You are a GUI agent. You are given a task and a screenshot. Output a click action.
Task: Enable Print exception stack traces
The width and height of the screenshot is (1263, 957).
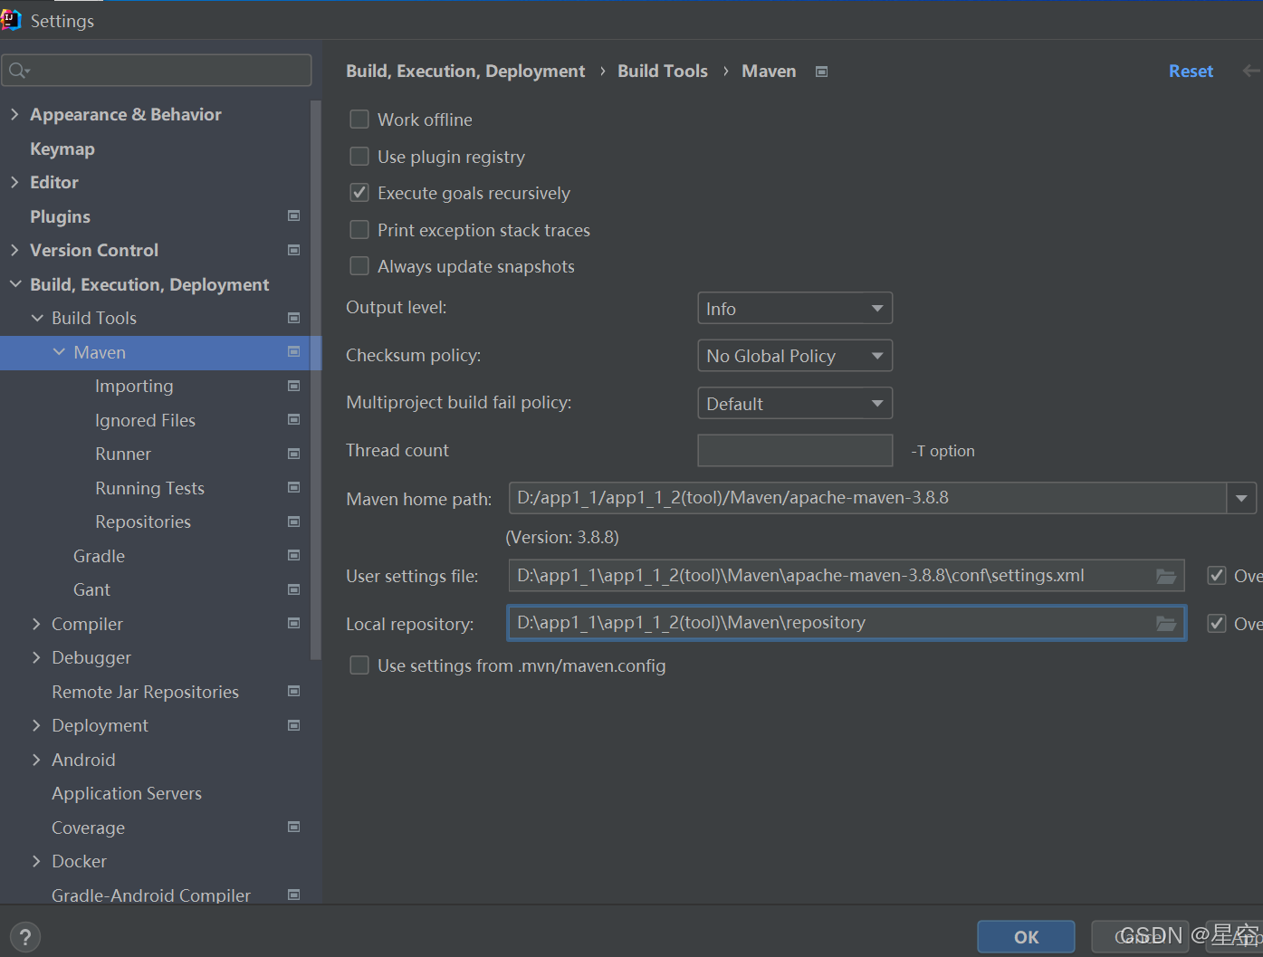[359, 230]
